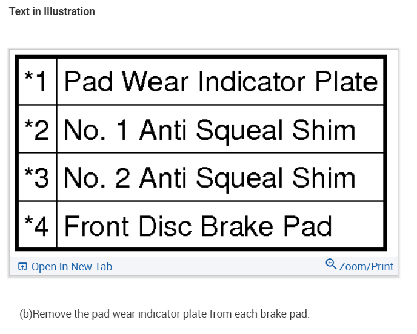The height and width of the screenshot is (334, 417).
Task: Click the (b) step marker
Action: [25, 314]
